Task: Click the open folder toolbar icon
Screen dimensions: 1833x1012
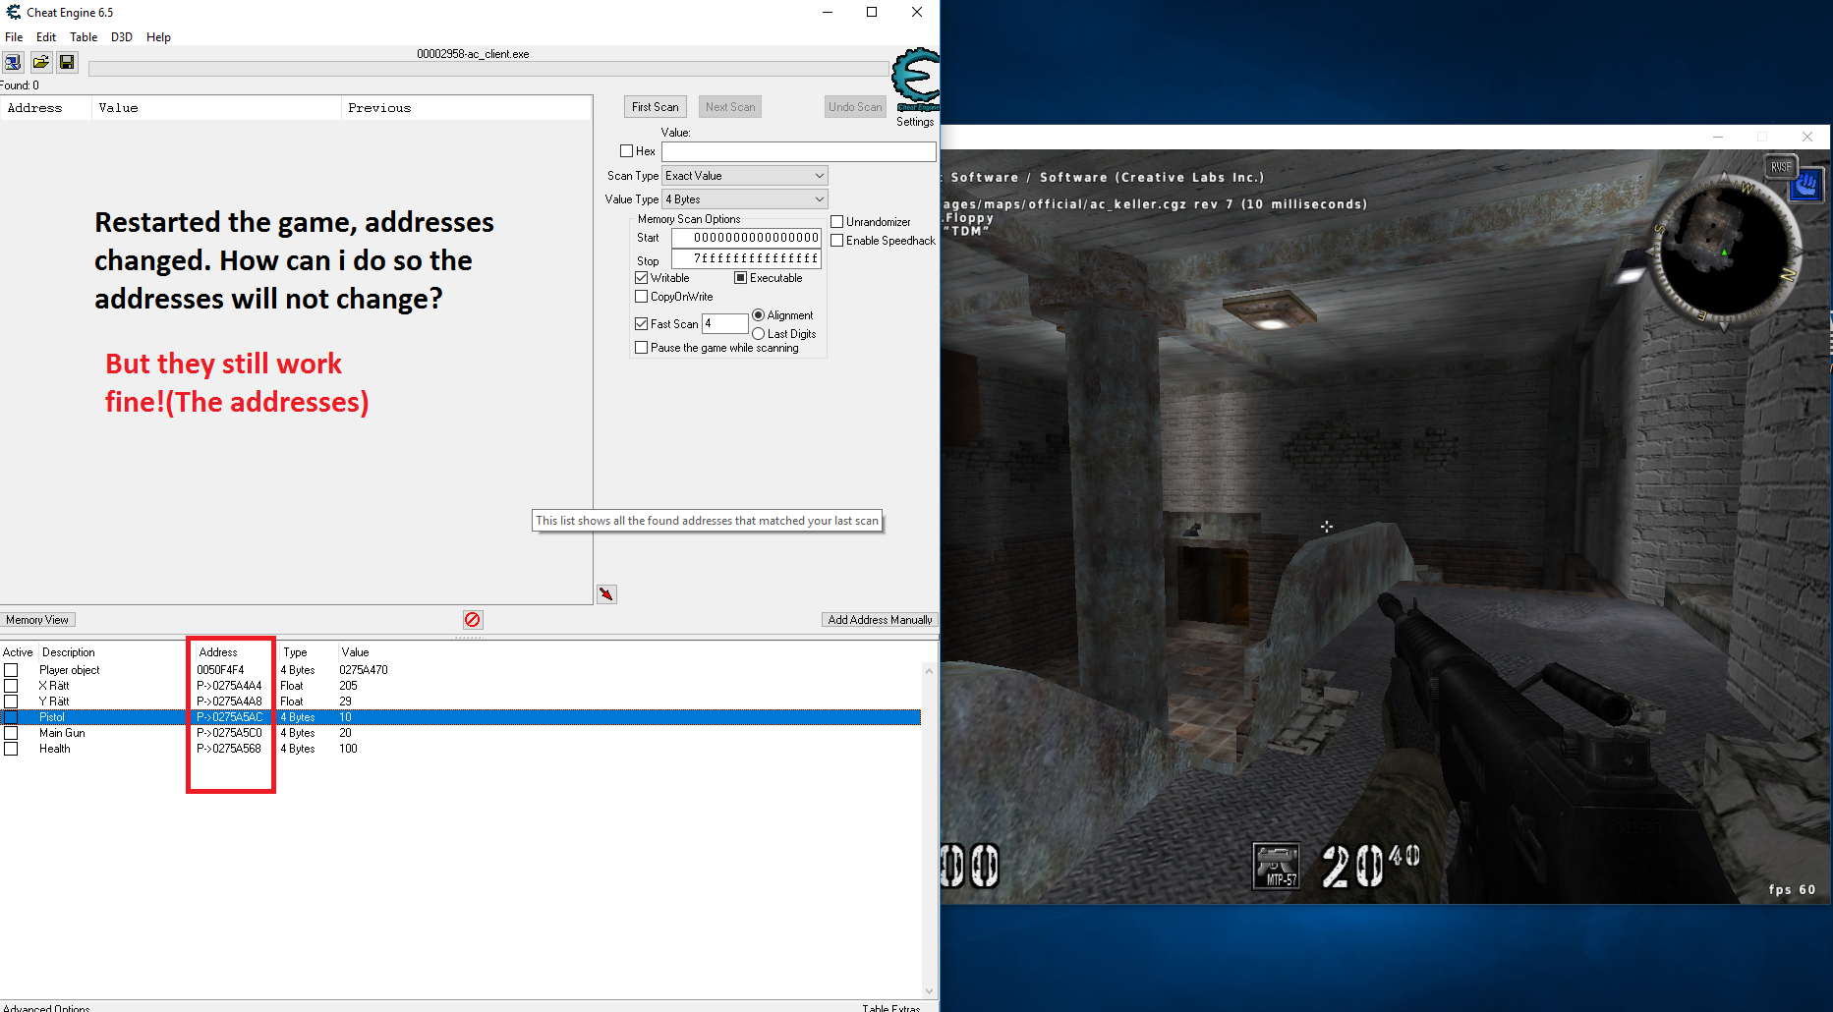Action: click(40, 63)
